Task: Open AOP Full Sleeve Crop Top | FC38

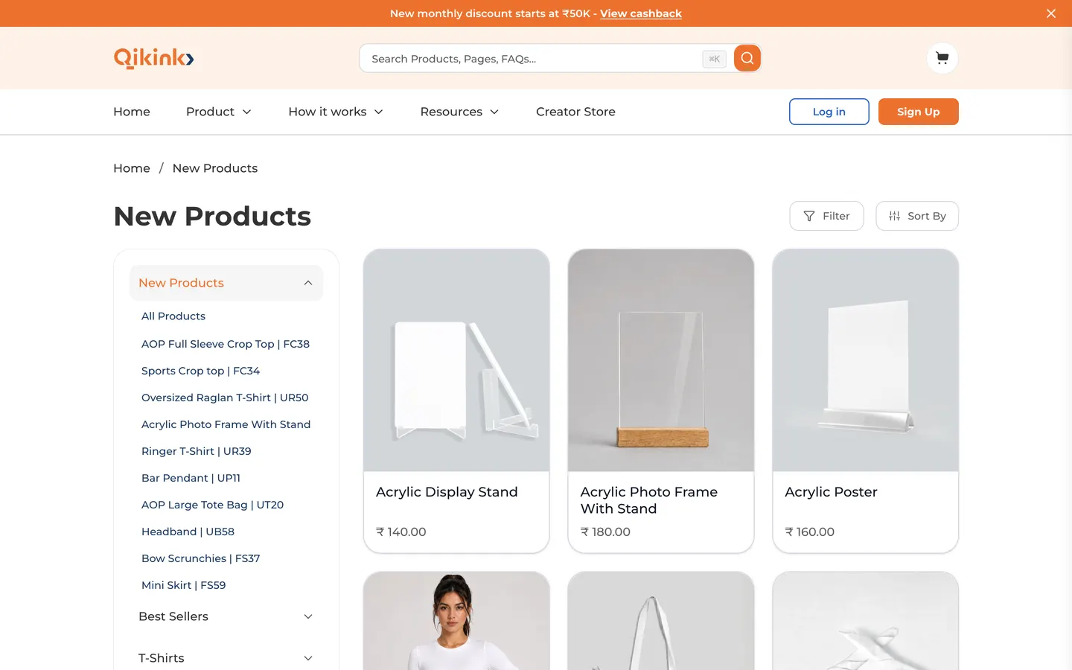Action: 226,344
